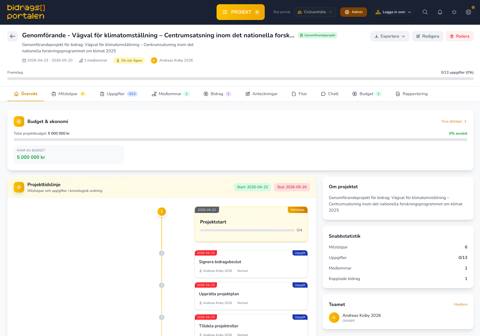Click the Redigera button
The width and height of the screenshot is (480, 336).
click(x=427, y=36)
